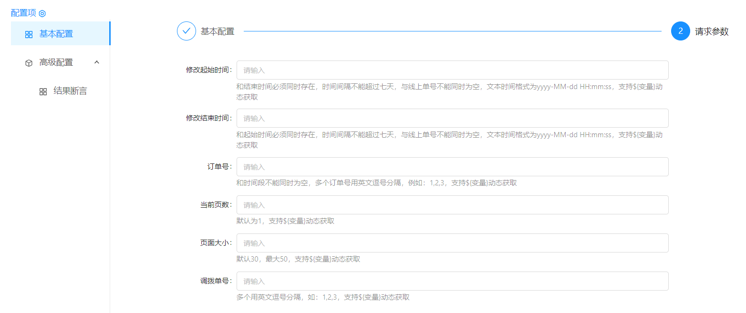Image resolution: width=746 pixels, height=313 pixels.
Task: Select the 基本配置 sidebar menu item
Action: coord(56,34)
